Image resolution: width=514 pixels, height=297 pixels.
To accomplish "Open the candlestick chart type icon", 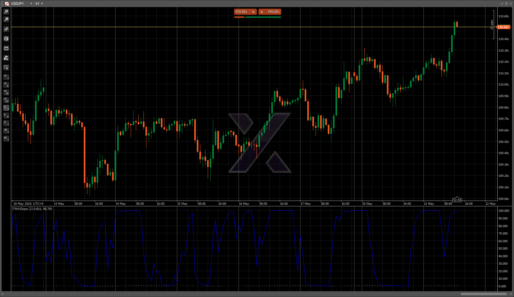I will click(6, 29).
